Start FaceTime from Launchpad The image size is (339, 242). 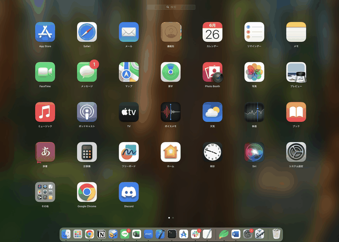pyautogui.click(x=45, y=72)
